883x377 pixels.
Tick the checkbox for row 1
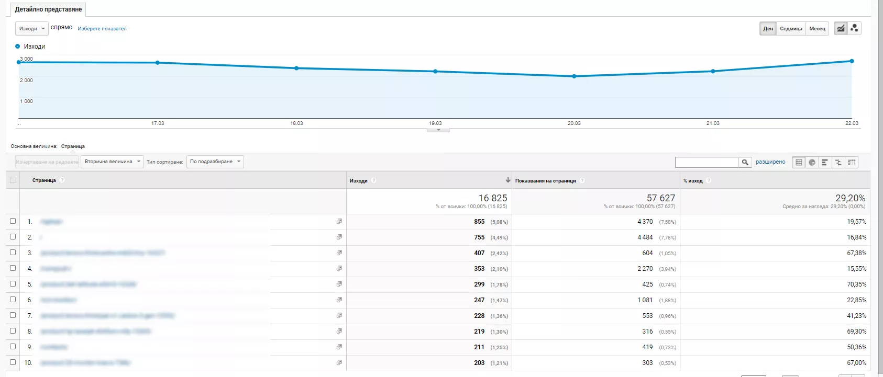pos(13,221)
